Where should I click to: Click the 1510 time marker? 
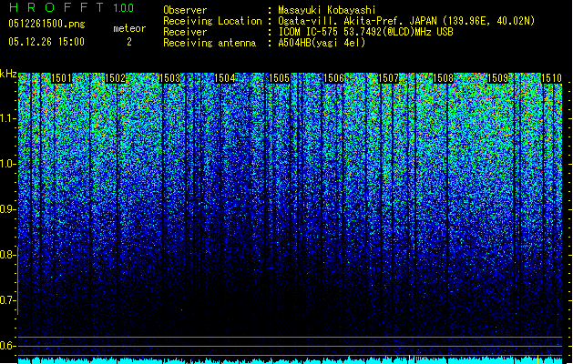click(551, 78)
